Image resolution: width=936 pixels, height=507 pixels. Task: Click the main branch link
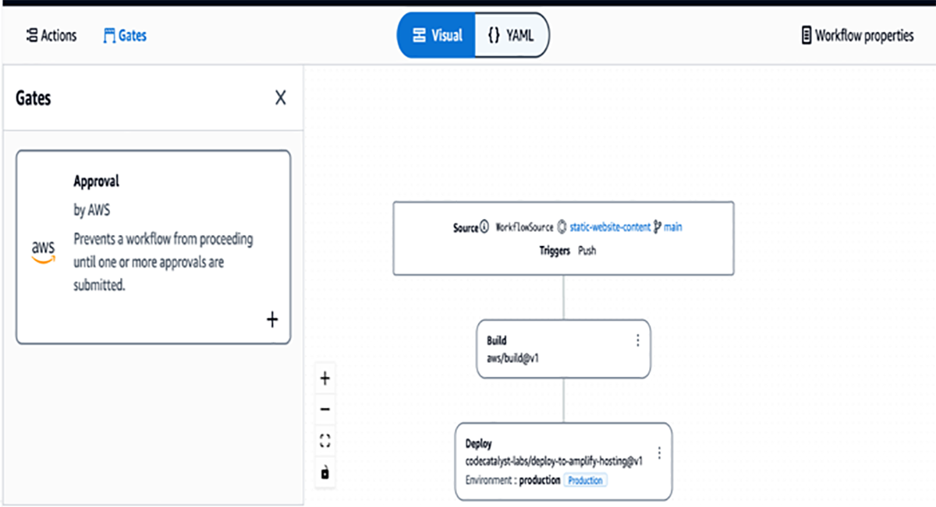tap(672, 227)
